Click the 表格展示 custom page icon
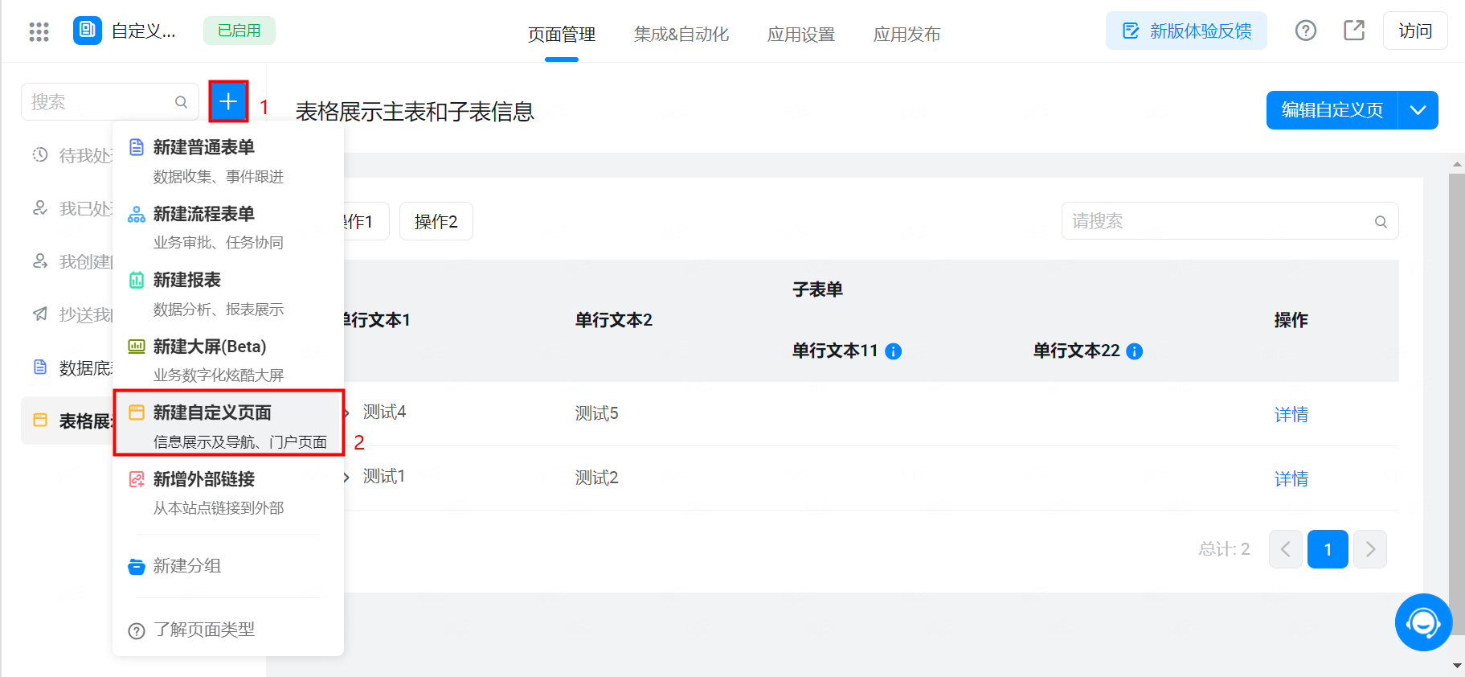 coord(40,420)
